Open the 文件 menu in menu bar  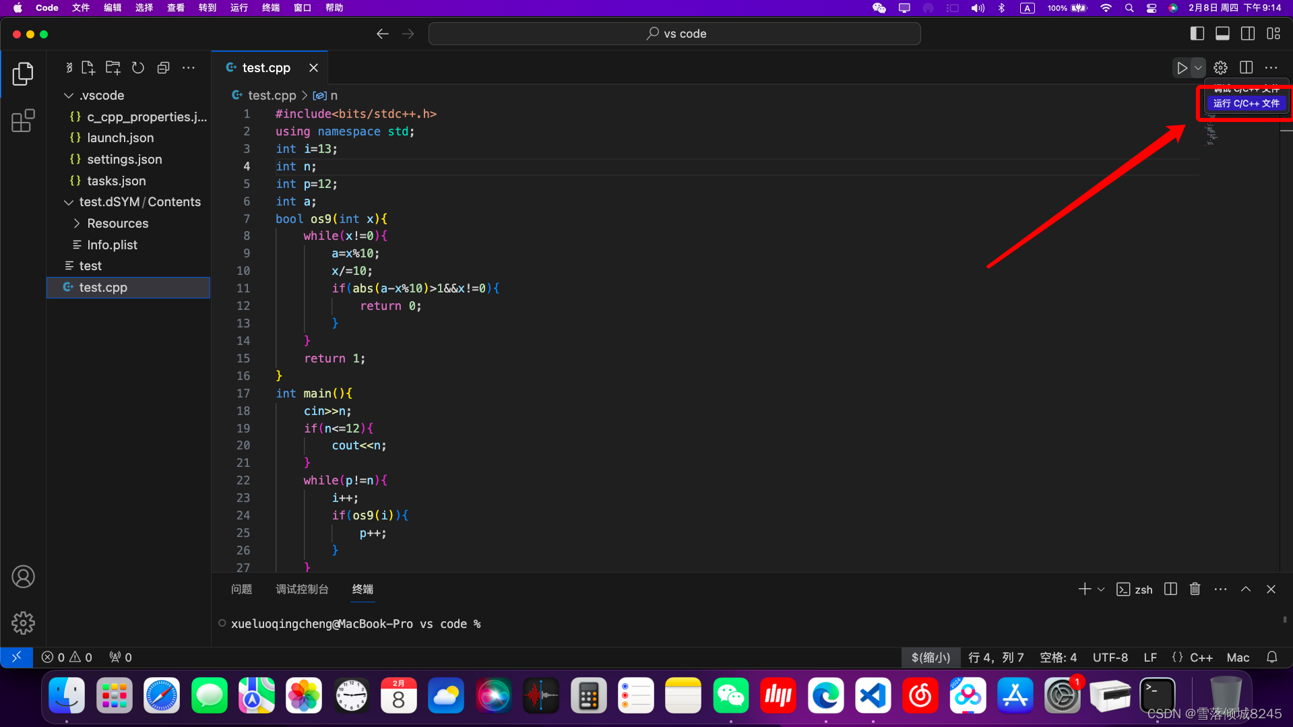pyautogui.click(x=81, y=8)
